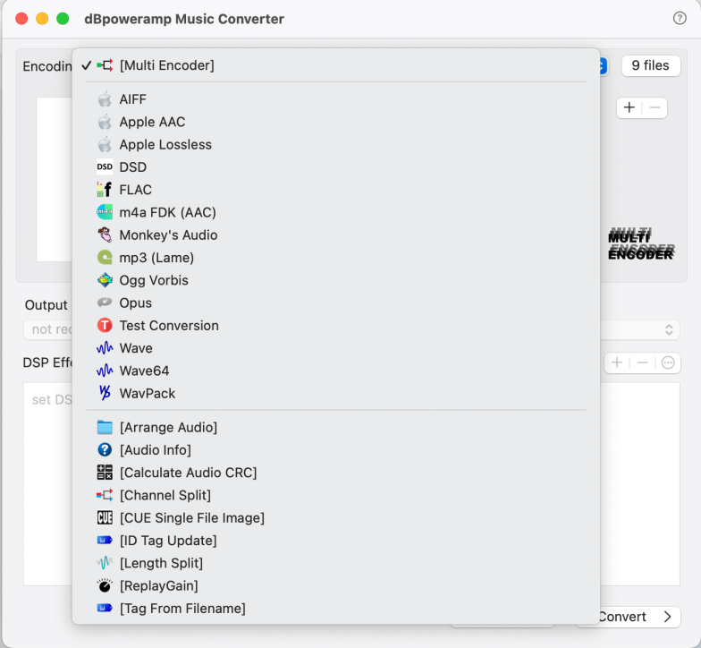Choose mp3 (Lame) encoder

click(336, 258)
